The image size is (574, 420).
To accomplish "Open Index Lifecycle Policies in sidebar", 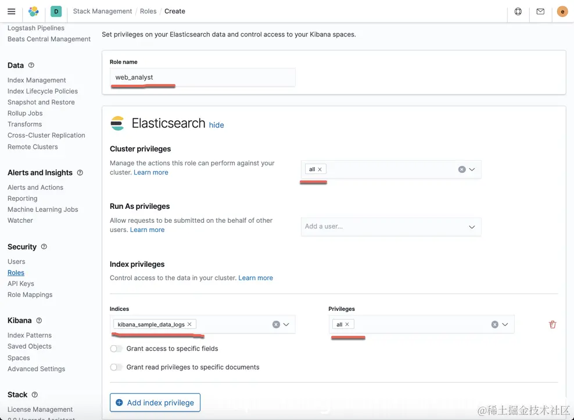I will (x=42, y=91).
